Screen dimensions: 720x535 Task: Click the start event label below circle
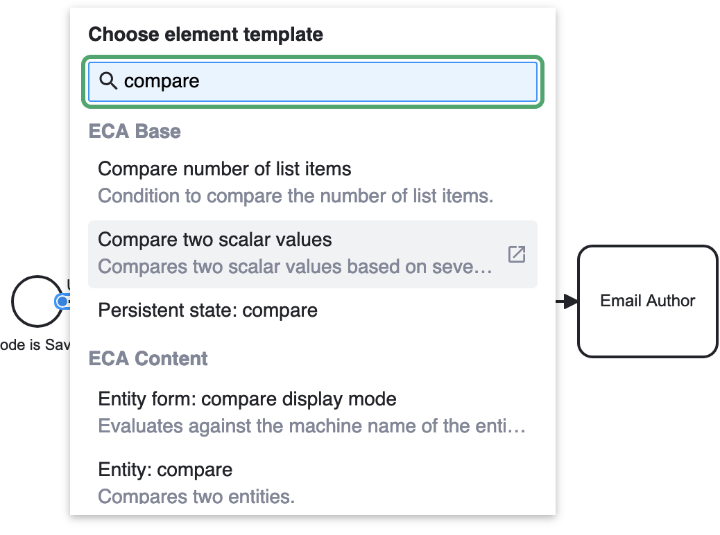pos(35,344)
